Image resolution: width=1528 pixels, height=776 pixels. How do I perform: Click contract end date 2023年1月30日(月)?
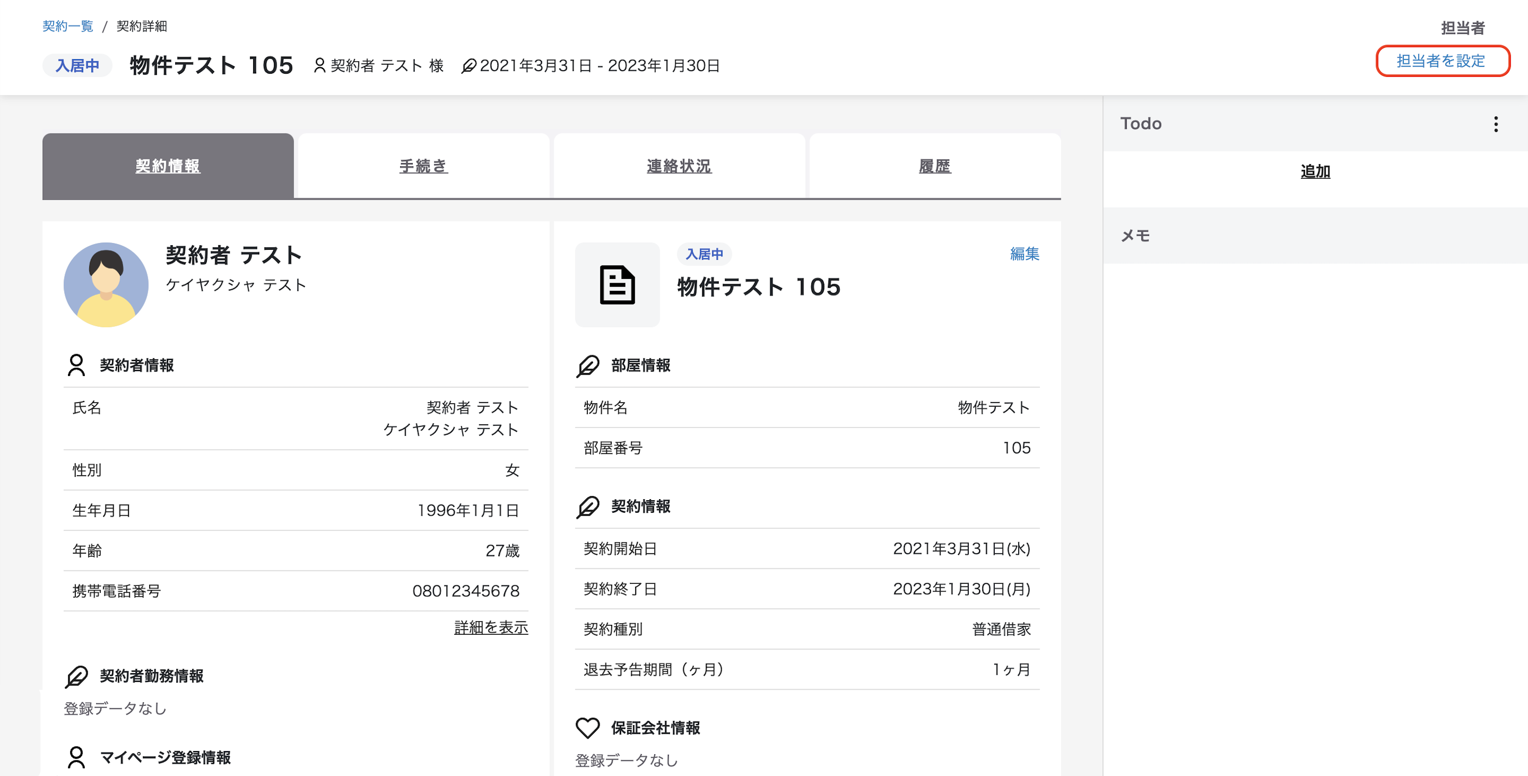(961, 588)
